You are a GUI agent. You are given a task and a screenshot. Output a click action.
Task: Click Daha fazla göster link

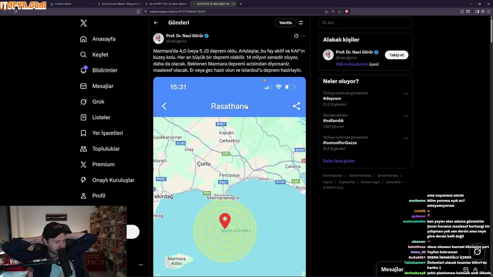[339, 161]
